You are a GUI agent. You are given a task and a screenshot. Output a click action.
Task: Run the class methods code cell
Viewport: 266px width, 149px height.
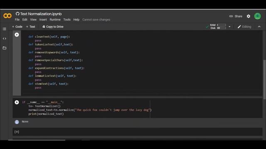coord(17,35)
